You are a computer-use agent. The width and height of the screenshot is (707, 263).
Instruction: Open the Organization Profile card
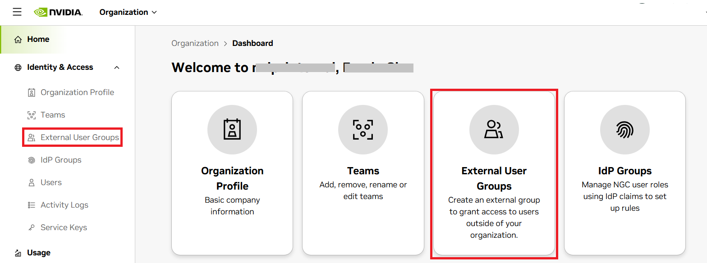pos(232,173)
